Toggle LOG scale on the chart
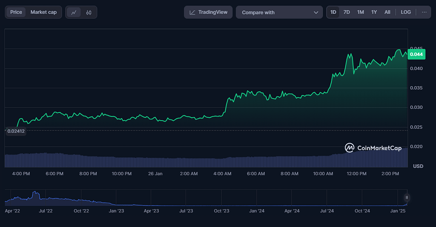This screenshot has height=227, width=436. [406, 12]
